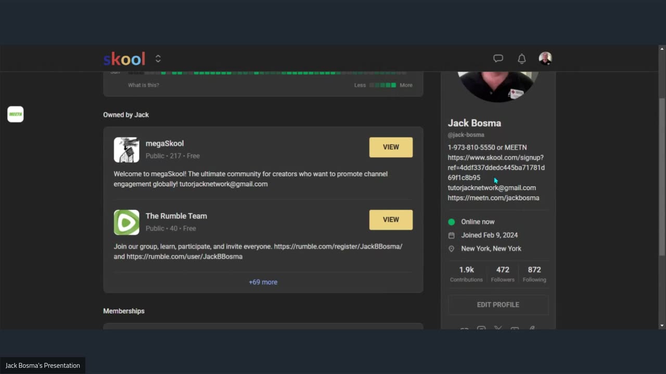Click What is this? under activity chart

(144, 85)
